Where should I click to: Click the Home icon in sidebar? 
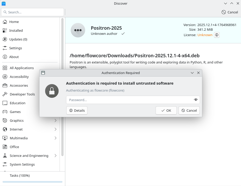(x=5, y=22)
